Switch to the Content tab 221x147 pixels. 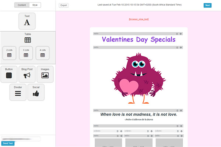coord(22,5)
